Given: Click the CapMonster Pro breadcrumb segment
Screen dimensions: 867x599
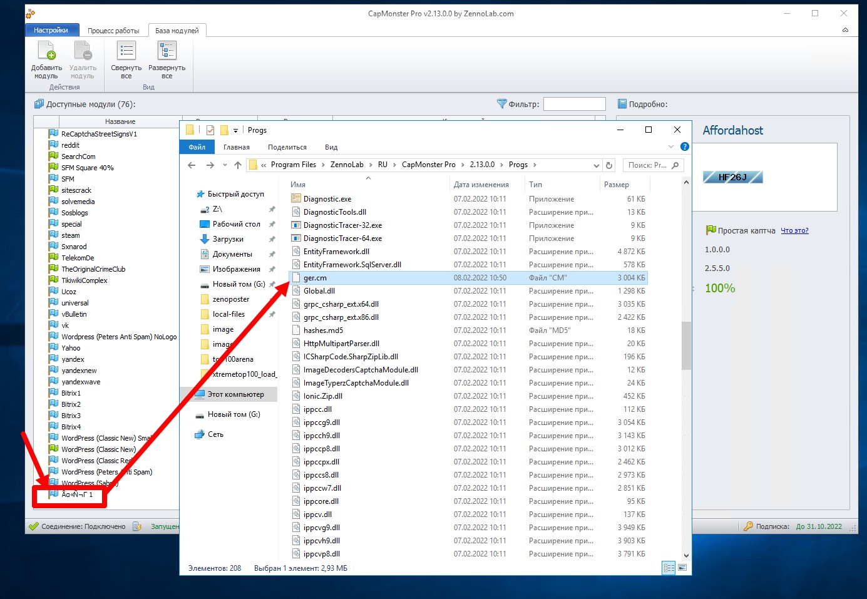Looking at the screenshot, I should click(429, 165).
